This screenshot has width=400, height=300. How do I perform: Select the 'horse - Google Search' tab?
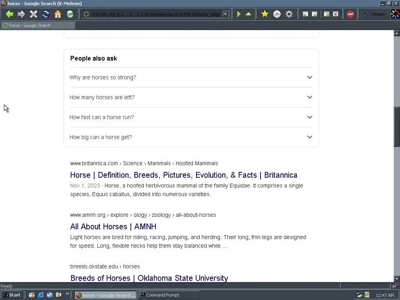38,25
